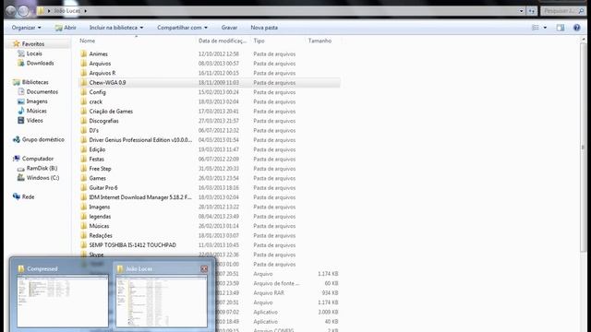Toggle the preview pane icon

561,28
